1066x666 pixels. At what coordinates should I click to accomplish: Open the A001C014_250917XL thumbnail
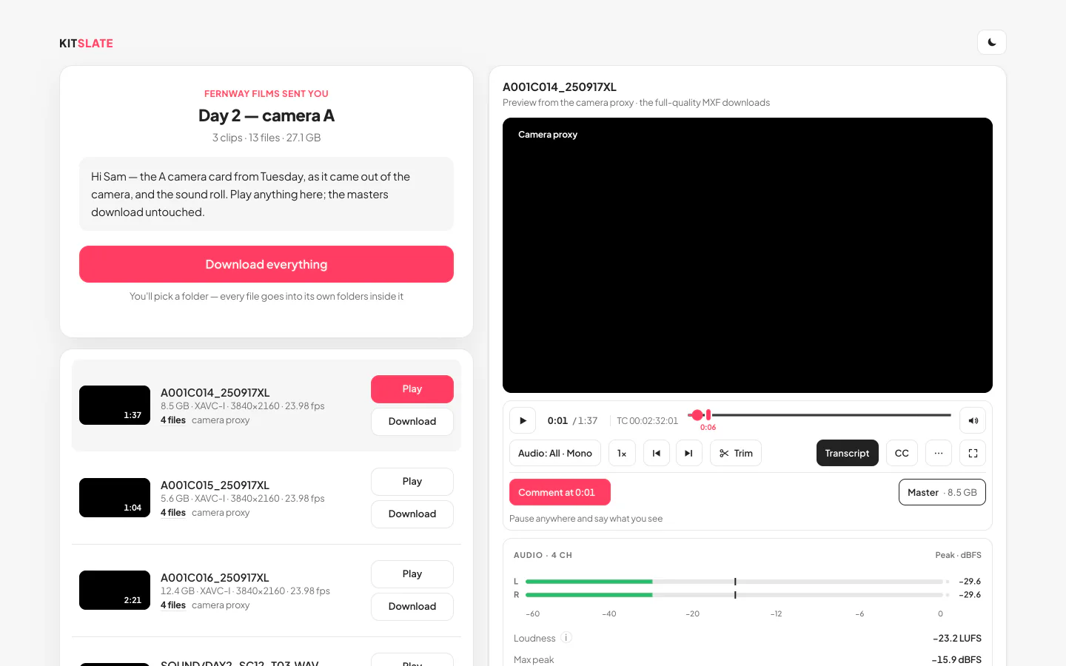[115, 406]
